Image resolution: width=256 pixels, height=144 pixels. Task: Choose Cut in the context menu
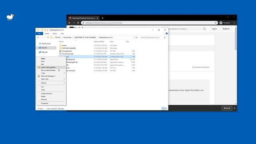click(42, 87)
